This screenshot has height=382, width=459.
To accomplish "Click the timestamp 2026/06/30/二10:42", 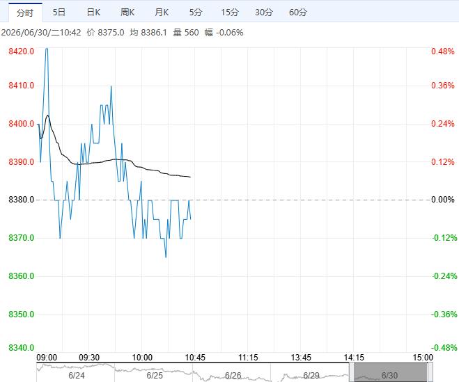I will pyautogui.click(x=41, y=33).
